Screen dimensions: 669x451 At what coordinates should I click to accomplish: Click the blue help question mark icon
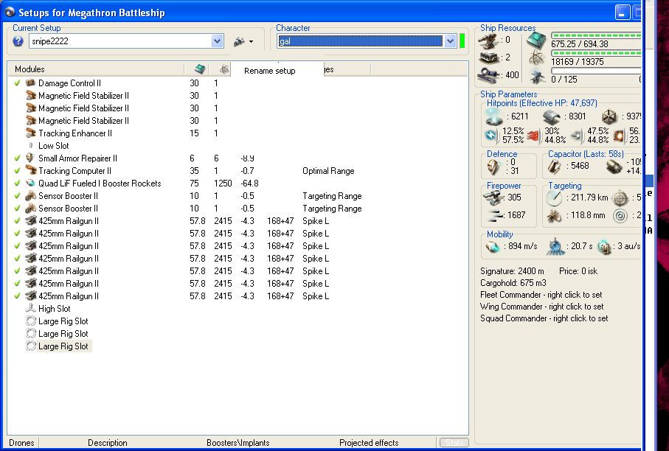(x=18, y=41)
